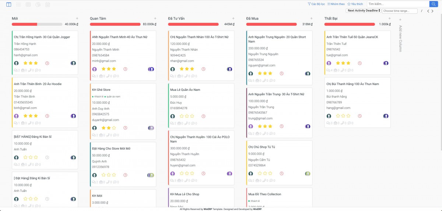
Task: Open the pie chart graph view
Action: 38,4
